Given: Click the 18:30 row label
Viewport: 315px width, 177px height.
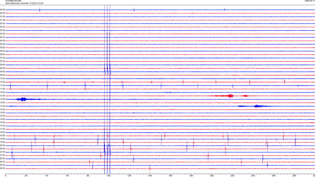Looking at the screenshot, I should coord(2,136).
